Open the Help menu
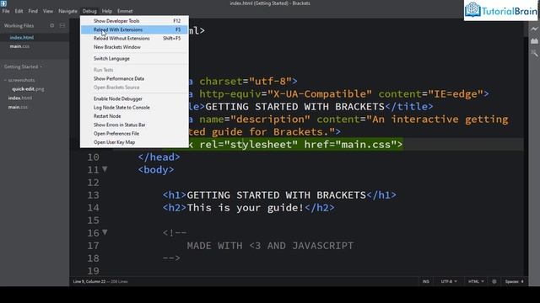540x303 pixels. [x=107, y=11]
